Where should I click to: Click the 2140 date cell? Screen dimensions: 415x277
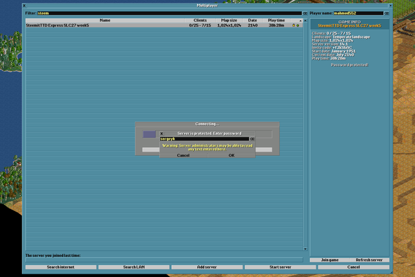tap(253, 25)
